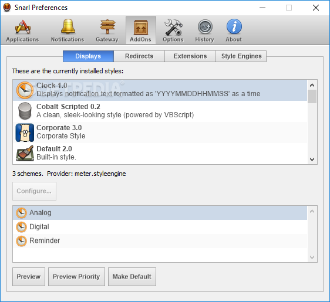Click the Cobalt Scripted cylinder icon
Viewport: 330px width, 302px height.
[x=25, y=111]
